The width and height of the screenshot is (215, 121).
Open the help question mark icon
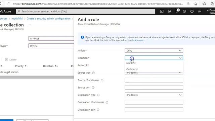tap(192, 11)
